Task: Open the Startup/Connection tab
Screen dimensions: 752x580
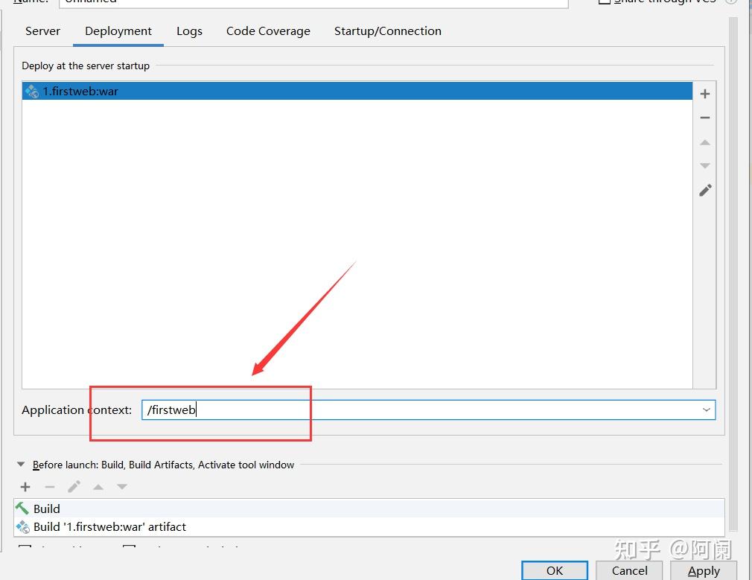Action: pyautogui.click(x=387, y=31)
